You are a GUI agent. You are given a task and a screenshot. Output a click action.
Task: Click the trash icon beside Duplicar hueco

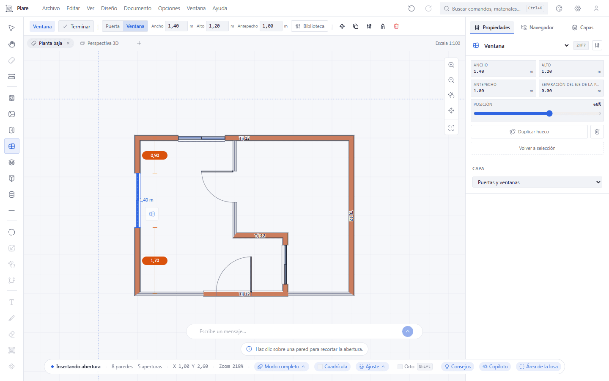[597, 132]
